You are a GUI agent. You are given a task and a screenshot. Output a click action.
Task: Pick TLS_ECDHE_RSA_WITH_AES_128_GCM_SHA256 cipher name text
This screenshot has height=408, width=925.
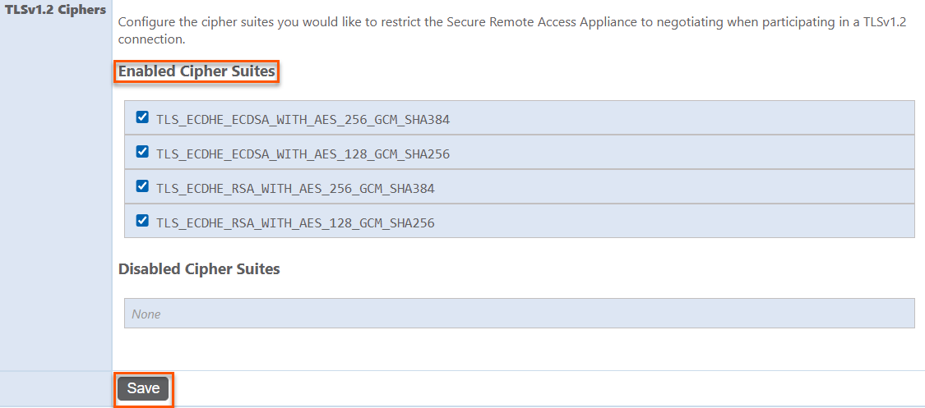pyautogui.click(x=294, y=222)
